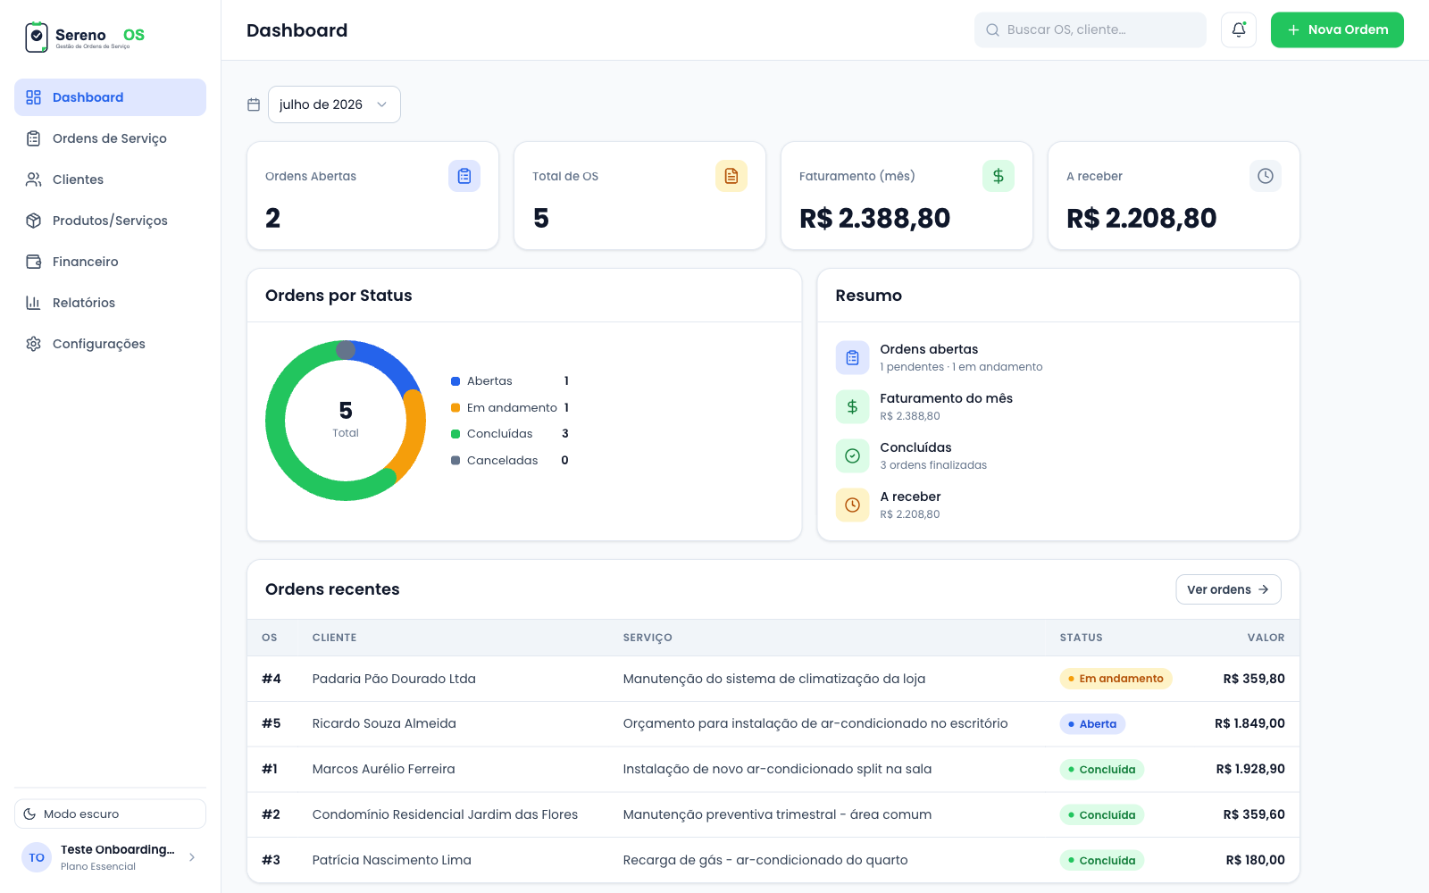The height and width of the screenshot is (893, 1429).
Task: Open the Clientes section
Action: tap(110, 179)
